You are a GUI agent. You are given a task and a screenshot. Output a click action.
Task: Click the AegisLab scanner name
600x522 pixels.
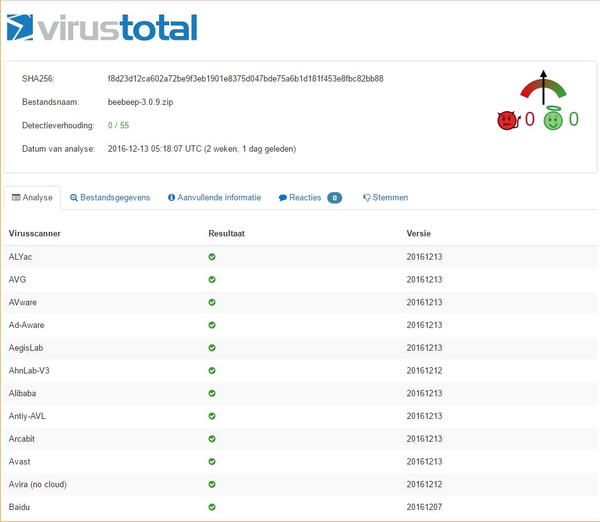point(26,348)
